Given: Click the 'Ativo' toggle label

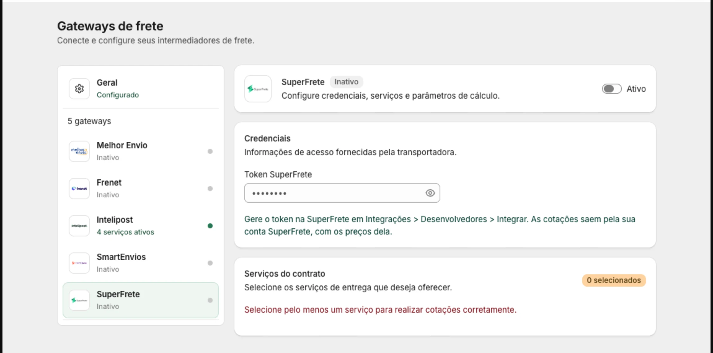Looking at the screenshot, I should (x=636, y=89).
